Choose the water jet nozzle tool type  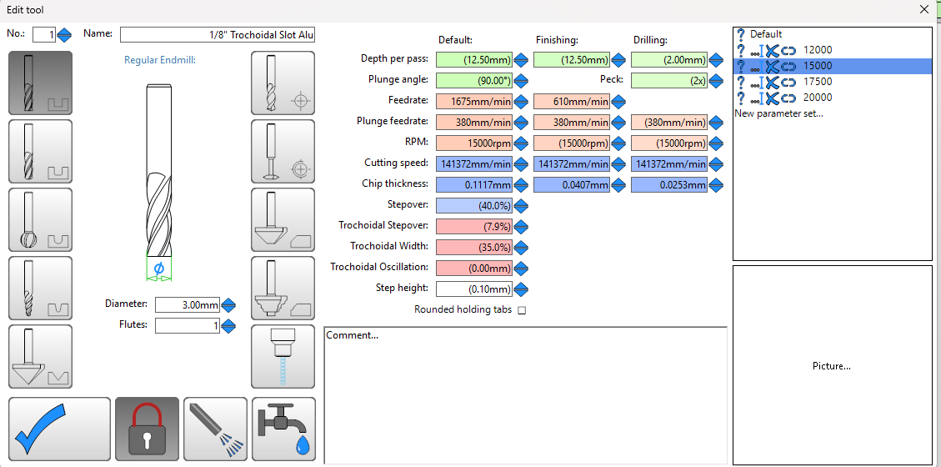pyautogui.click(x=283, y=356)
